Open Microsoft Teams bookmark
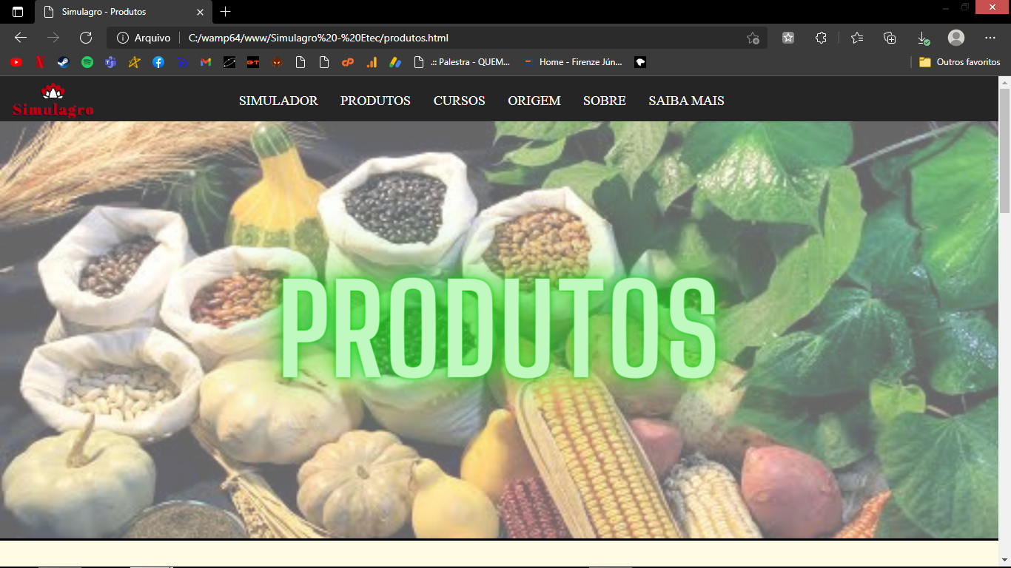The image size is (1011, 568). [x=111, y=62]
